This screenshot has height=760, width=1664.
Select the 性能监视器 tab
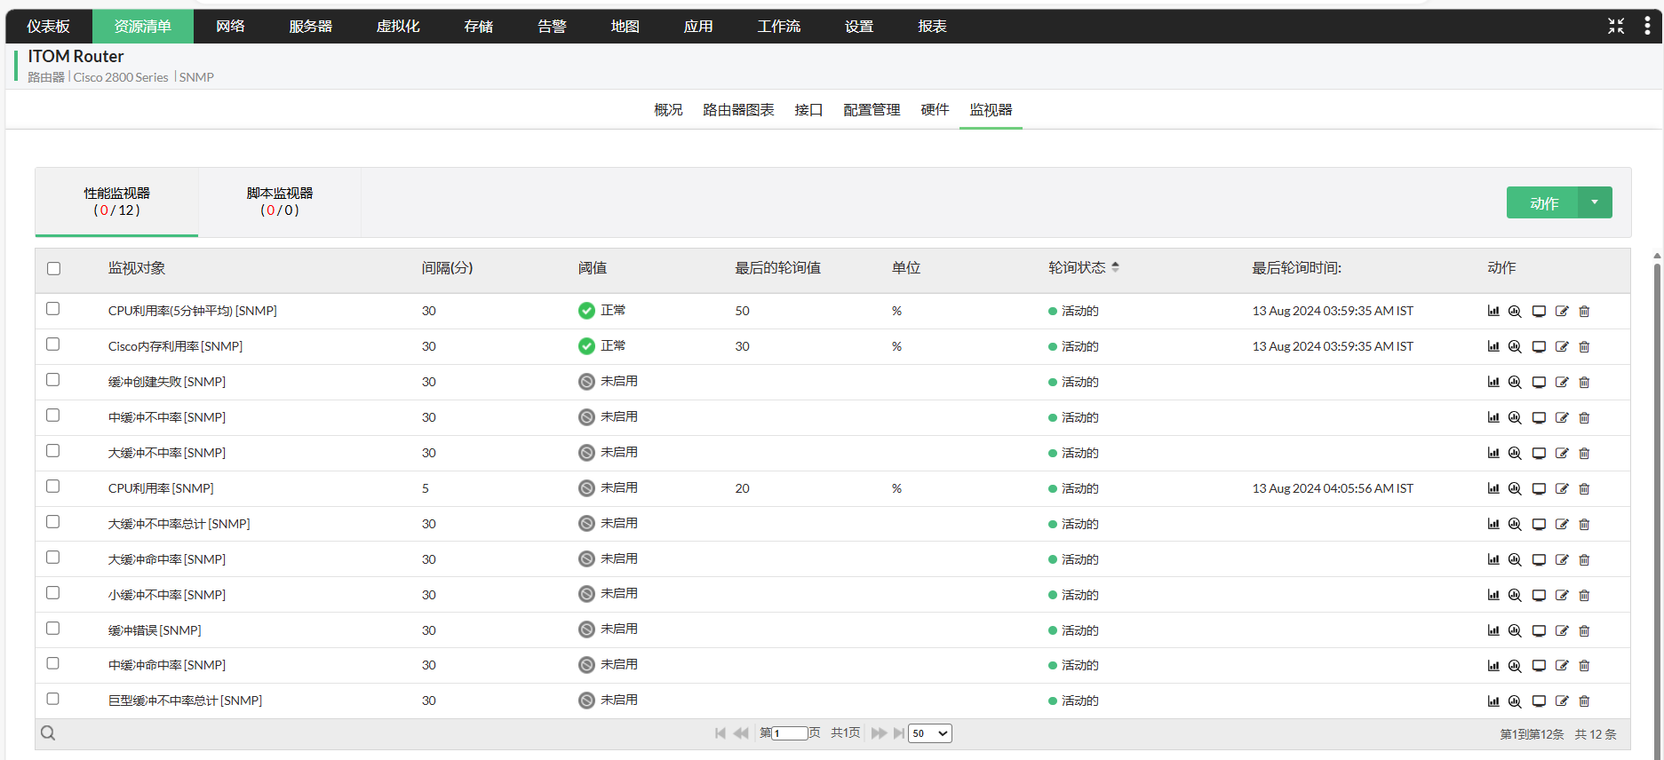click(x=116, y=202)
